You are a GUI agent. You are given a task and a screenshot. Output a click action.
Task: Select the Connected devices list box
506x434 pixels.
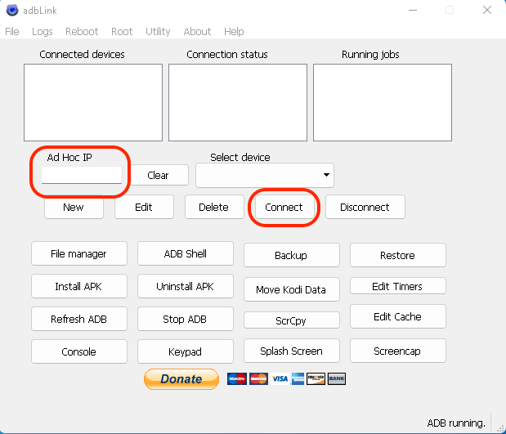pyautogui.click(x=93, y=103)
